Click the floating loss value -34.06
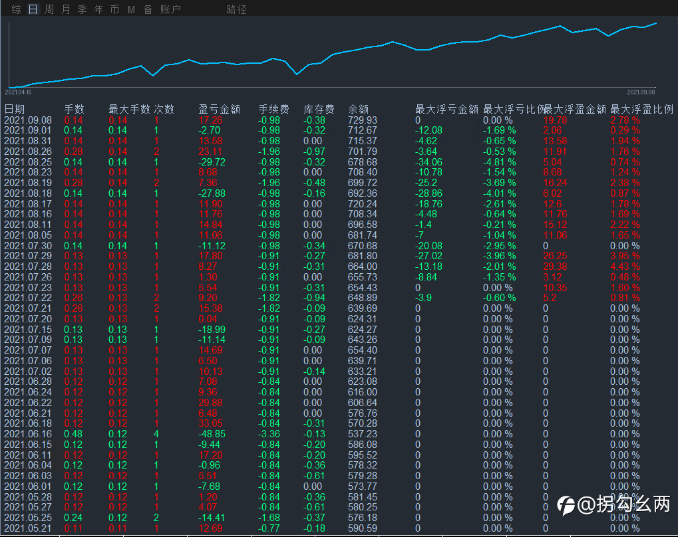The height and width of the screenshot is (537, 678). coord(428,162)
